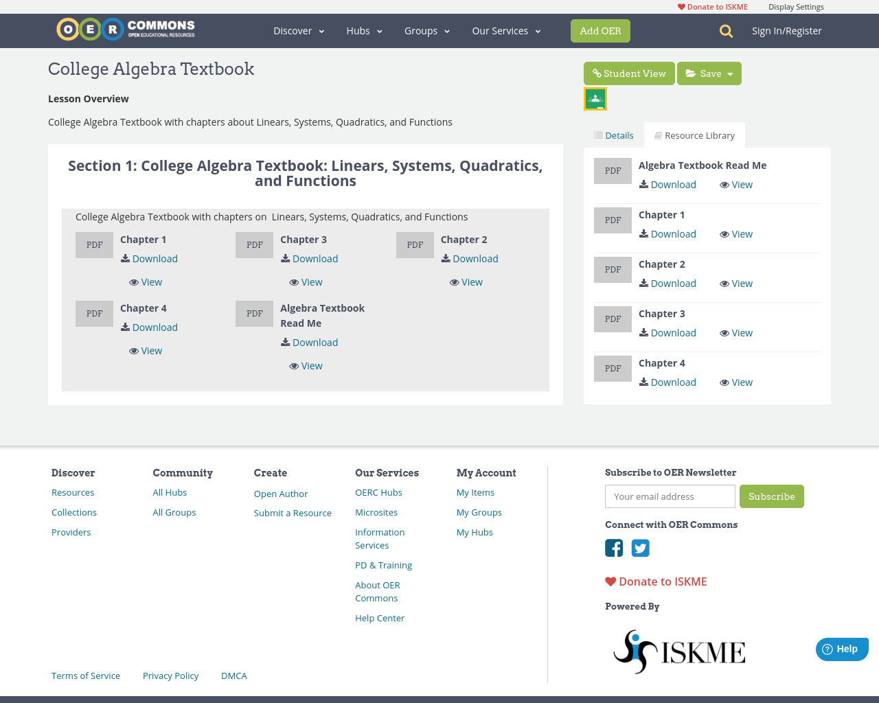Switch to the Details tab
Viewport: 879px width, 703px height.
point(614,135)
